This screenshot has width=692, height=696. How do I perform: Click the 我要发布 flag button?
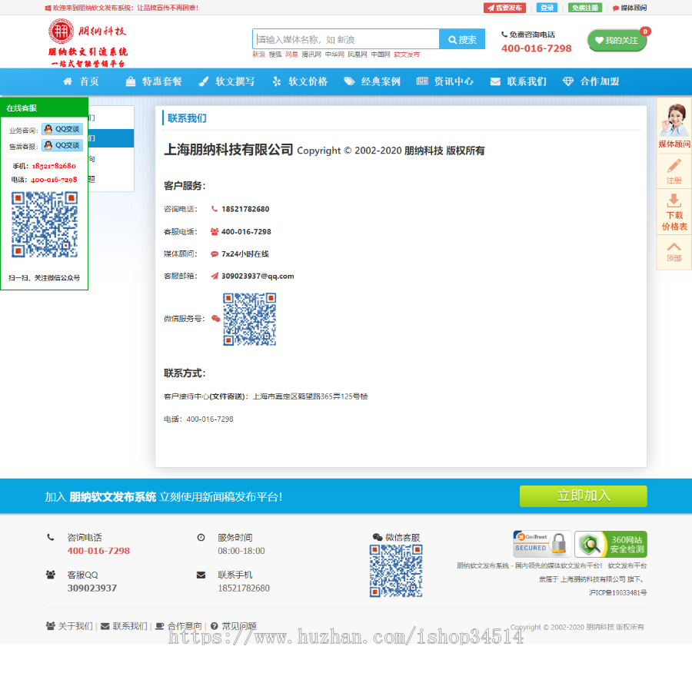504,8
